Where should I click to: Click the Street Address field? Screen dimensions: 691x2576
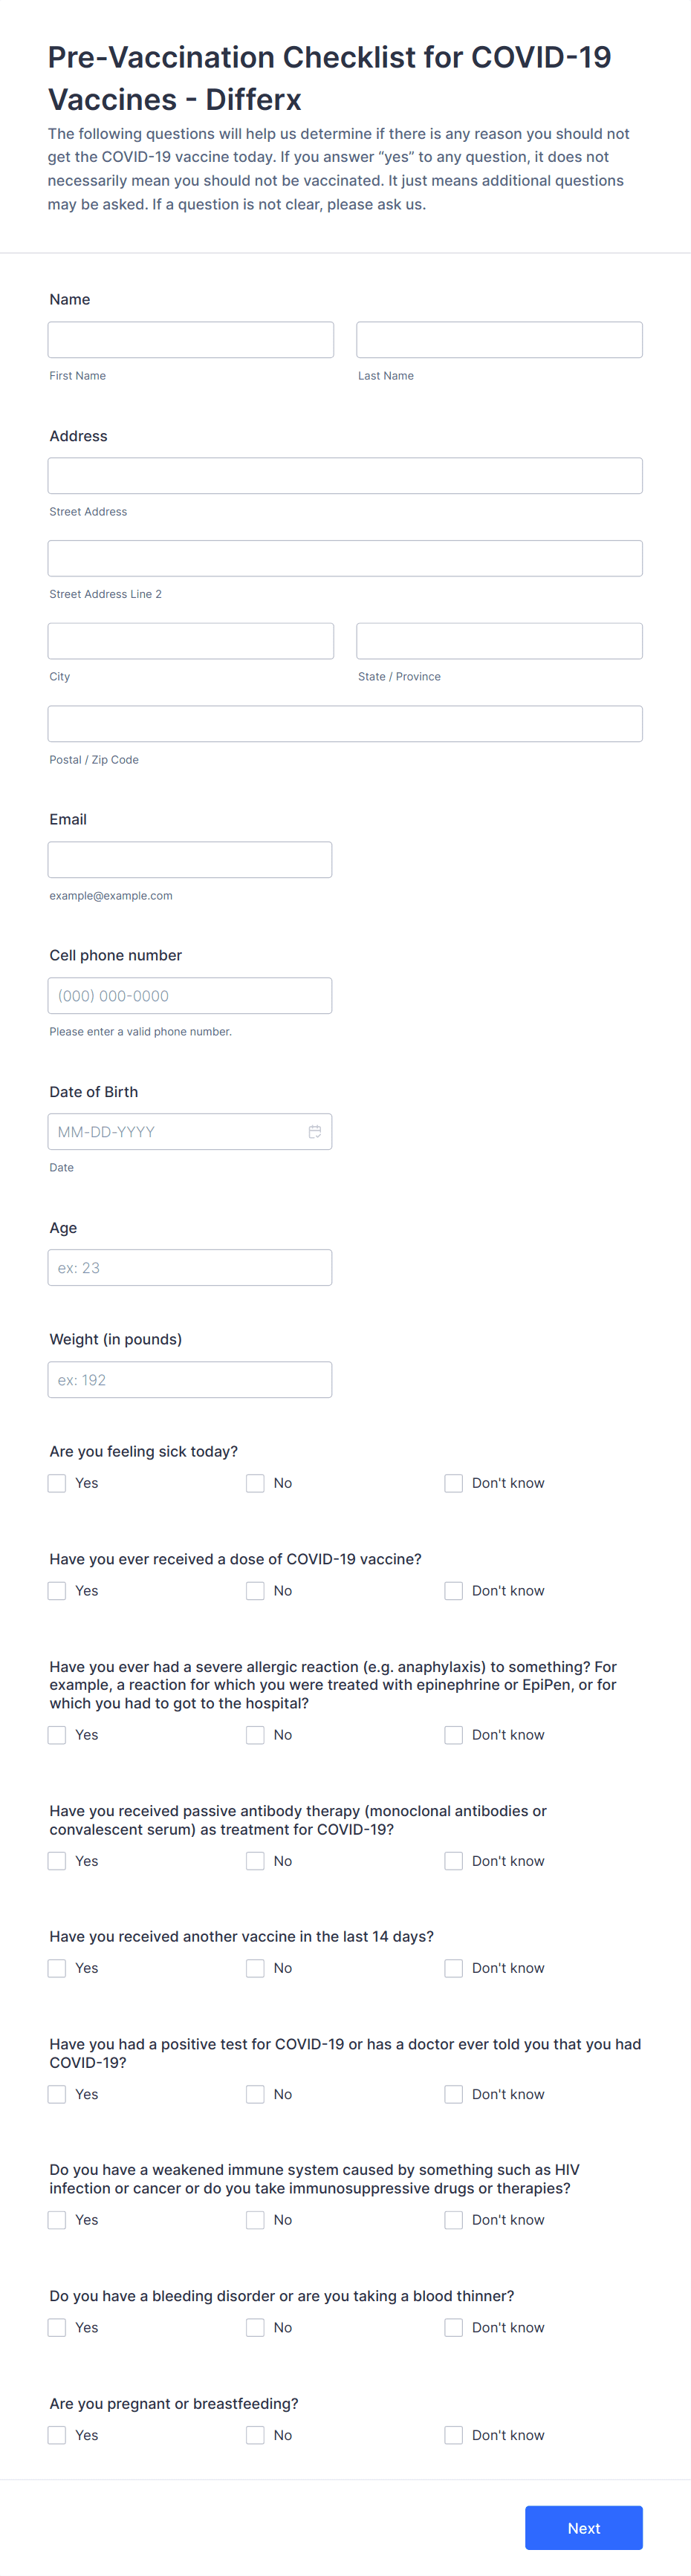[x=344, y=475]
